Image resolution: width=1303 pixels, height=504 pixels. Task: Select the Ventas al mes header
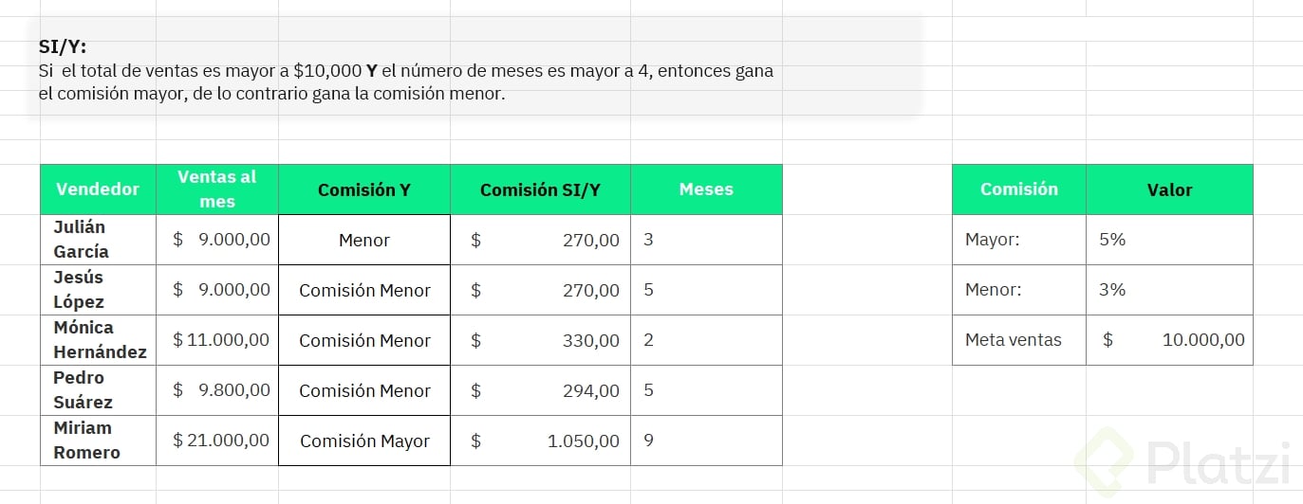point(217,189)
